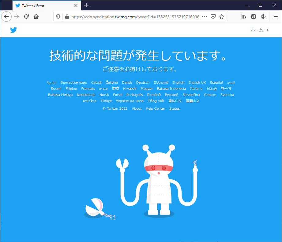The width and height of the screenshot is (282, 242).
Task: View site security padlock info
Action: [x=67, y=17]
